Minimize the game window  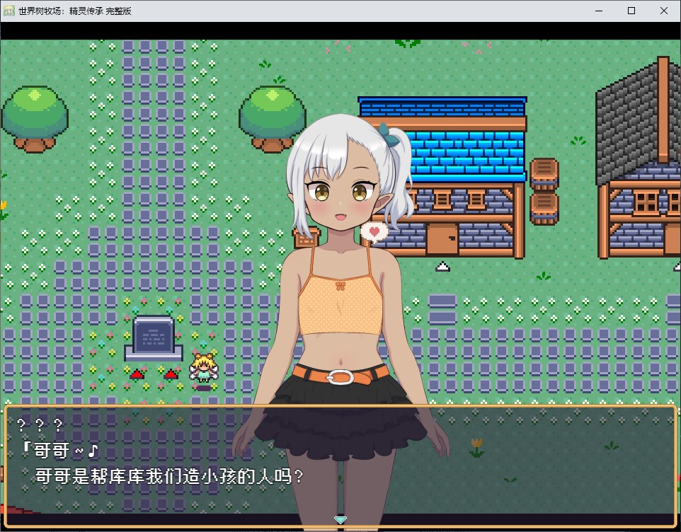pos(599,11)
